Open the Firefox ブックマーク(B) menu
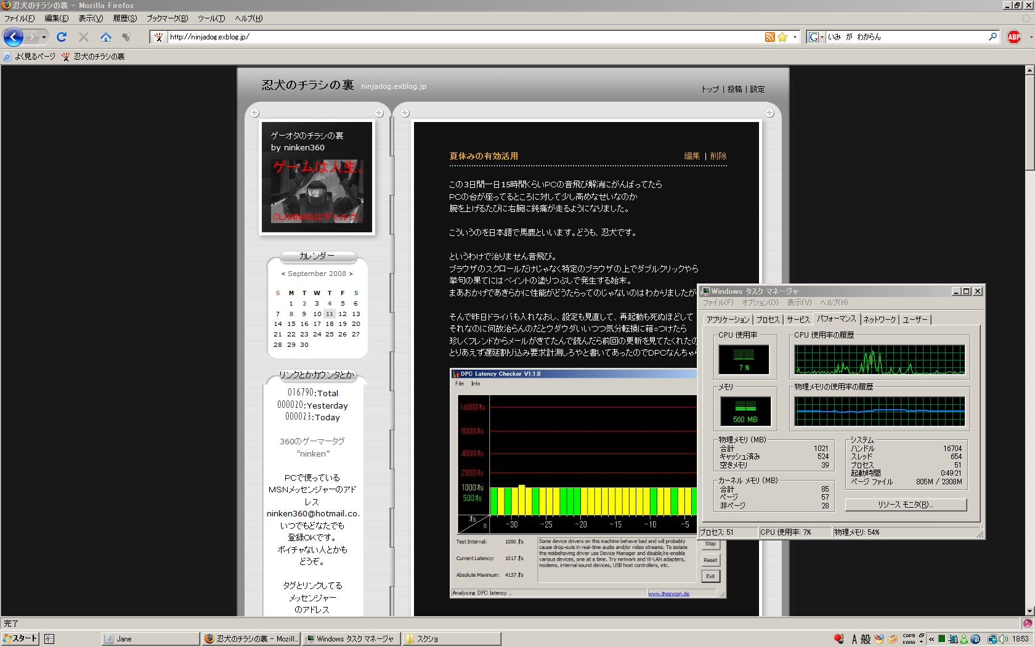This screenshot has width=1035, height=647. (x=167, y=18)
